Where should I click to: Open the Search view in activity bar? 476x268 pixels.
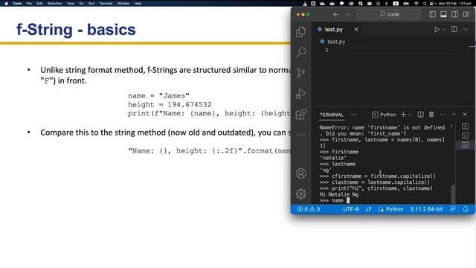[300, 52]
